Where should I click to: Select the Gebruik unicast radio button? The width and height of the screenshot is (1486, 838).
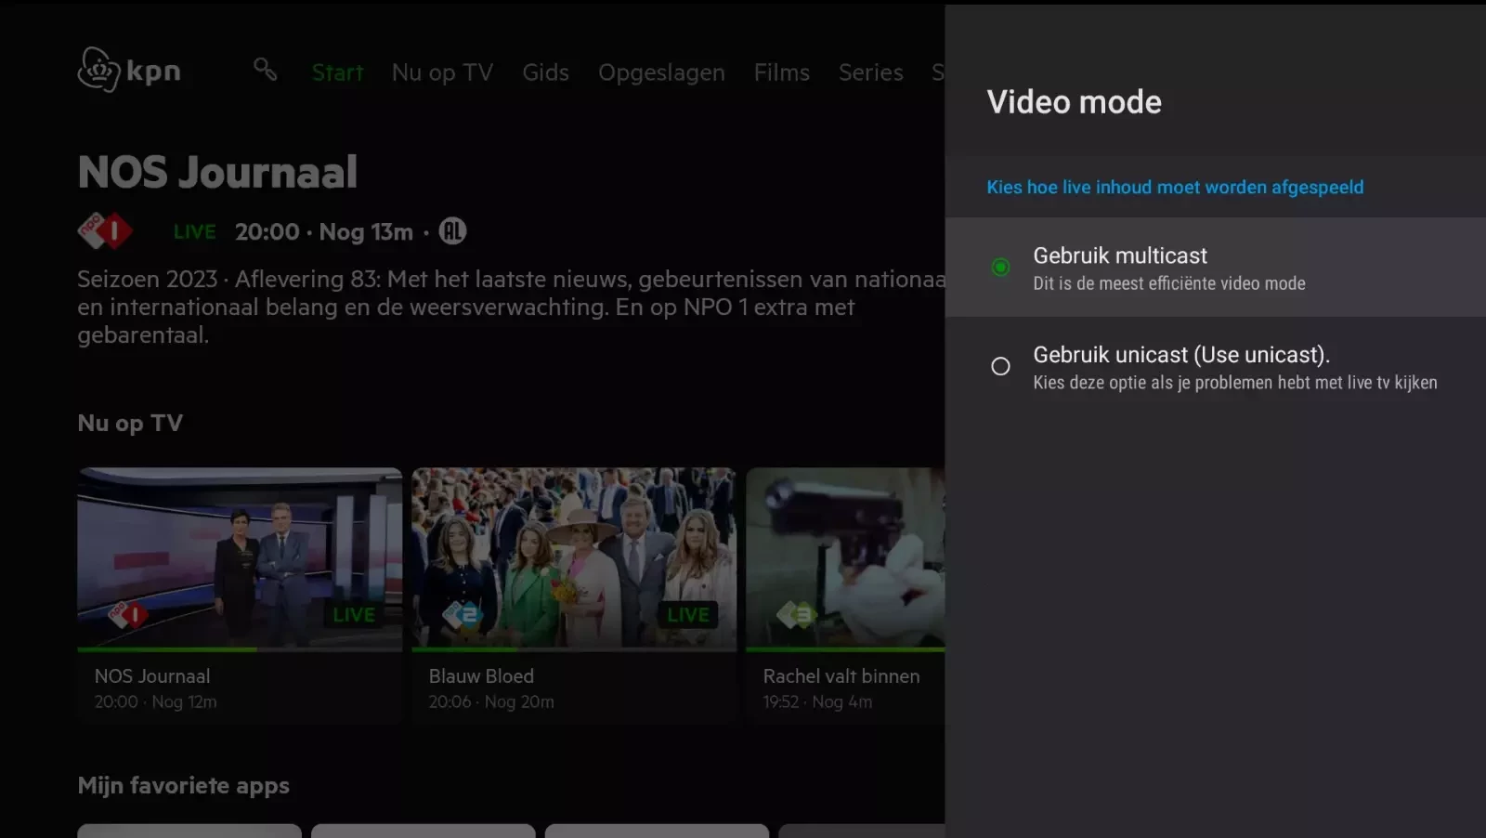(x=1000, y=366)
